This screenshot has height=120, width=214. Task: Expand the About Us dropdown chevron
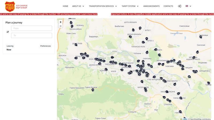click(x=83, y=6)
